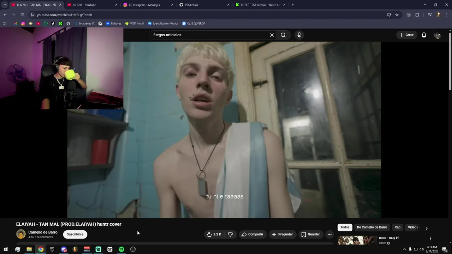Go back to previous page
This screenshot has height=254, width=452.
tap(5, 15)
